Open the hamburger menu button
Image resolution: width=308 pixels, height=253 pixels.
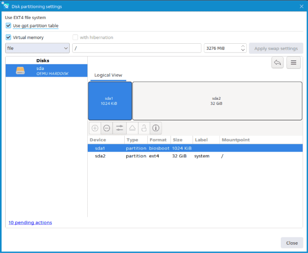click(294, 63)
